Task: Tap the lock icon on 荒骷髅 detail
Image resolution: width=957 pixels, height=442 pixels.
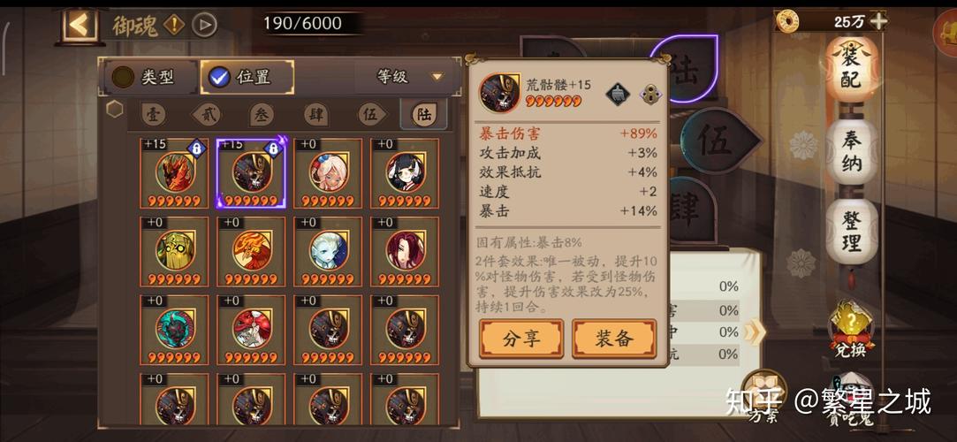Action: [650, 94]
